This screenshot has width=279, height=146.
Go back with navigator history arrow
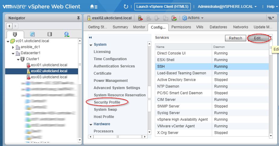(9, 26)
